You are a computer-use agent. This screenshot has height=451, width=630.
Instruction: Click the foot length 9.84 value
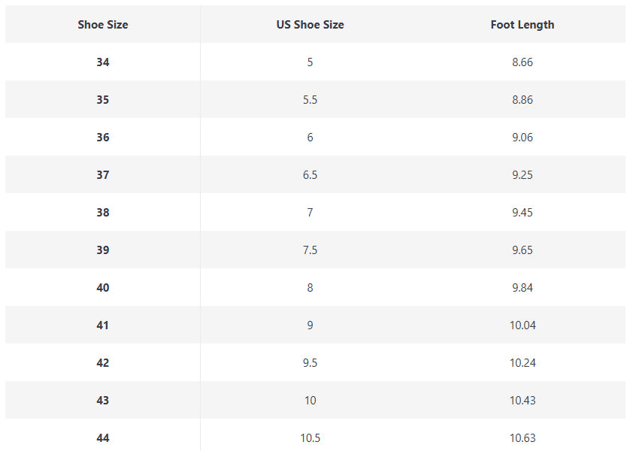522,288
